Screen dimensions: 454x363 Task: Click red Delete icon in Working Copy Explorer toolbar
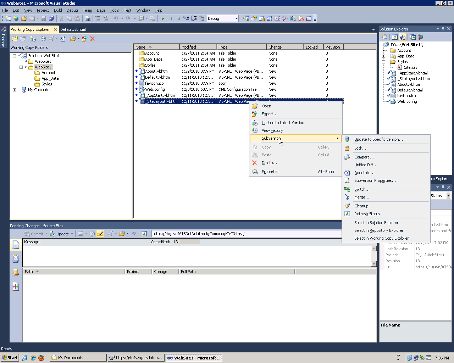click(x=93, y=39)
